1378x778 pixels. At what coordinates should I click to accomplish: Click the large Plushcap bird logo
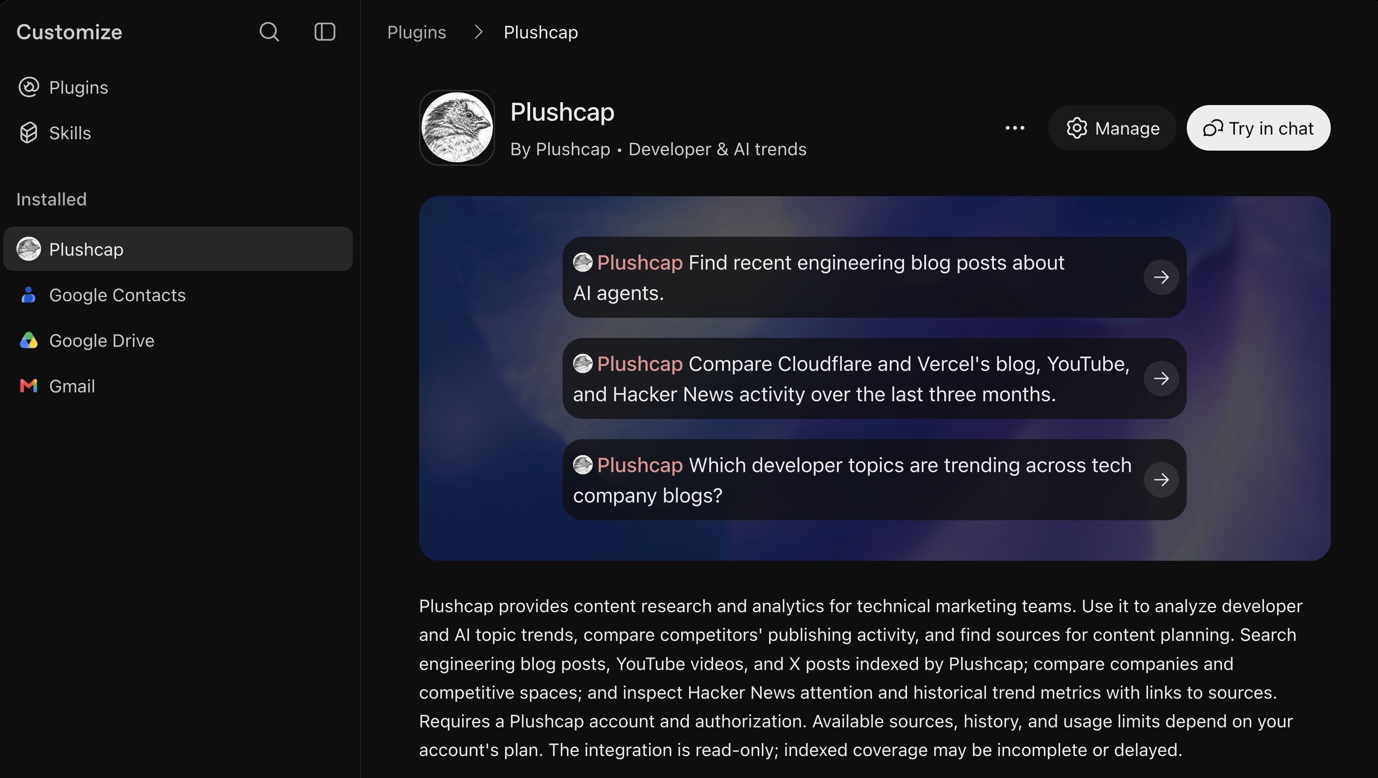[457, 128]
